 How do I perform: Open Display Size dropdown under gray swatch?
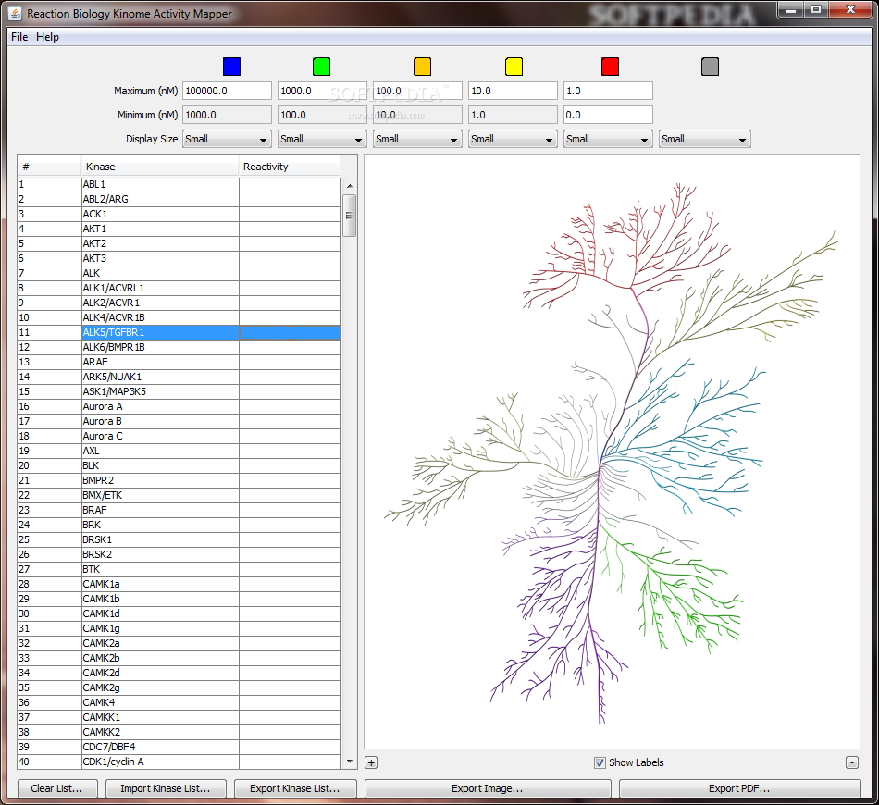(x=705, y=139)
